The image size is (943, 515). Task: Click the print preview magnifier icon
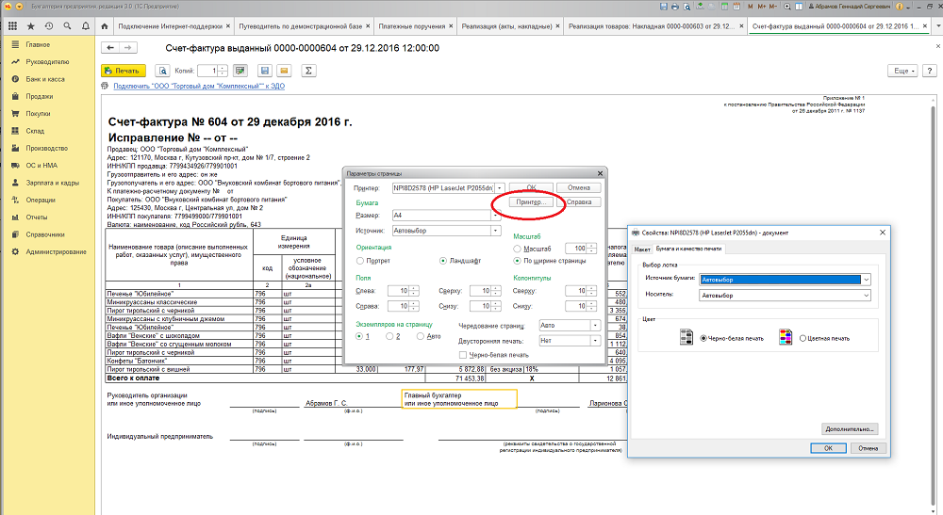[x=162, y=71]
